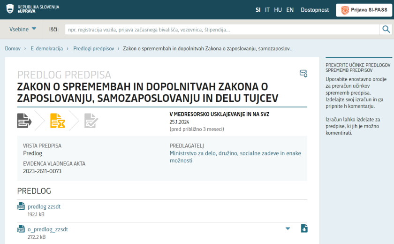Switch language to SI

(258, 10)
